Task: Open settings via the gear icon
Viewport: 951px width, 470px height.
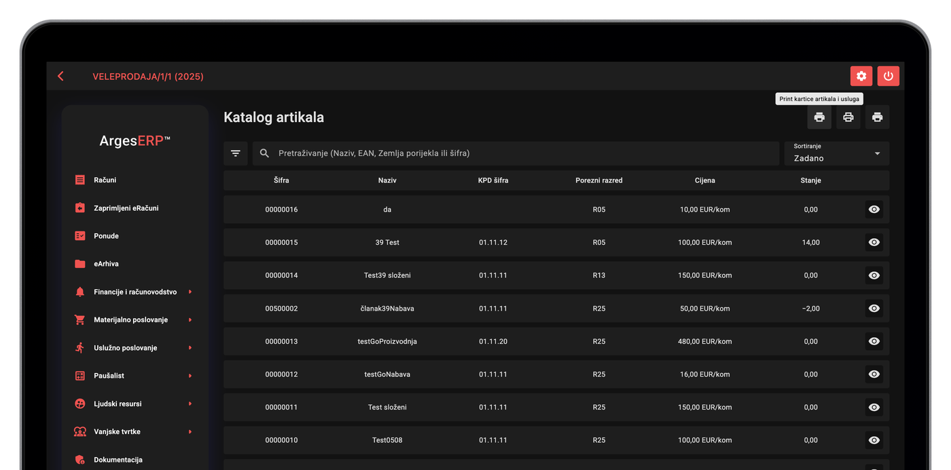Action: (861, 76)
